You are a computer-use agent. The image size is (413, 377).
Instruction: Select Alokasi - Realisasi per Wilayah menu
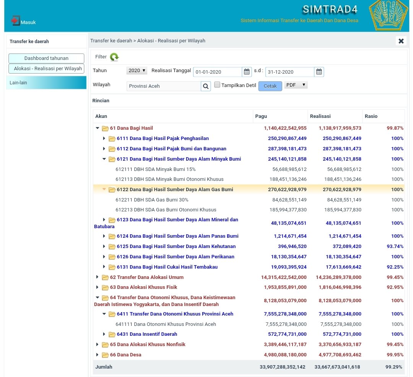[x=46, y=69]
